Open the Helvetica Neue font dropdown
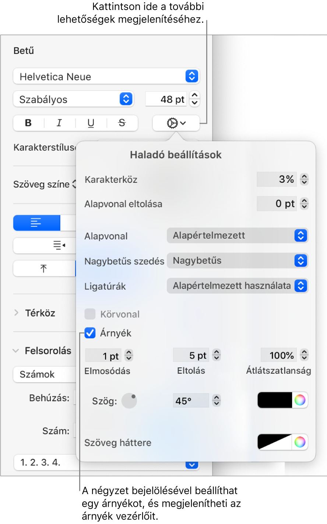 [x=106, y=76]
